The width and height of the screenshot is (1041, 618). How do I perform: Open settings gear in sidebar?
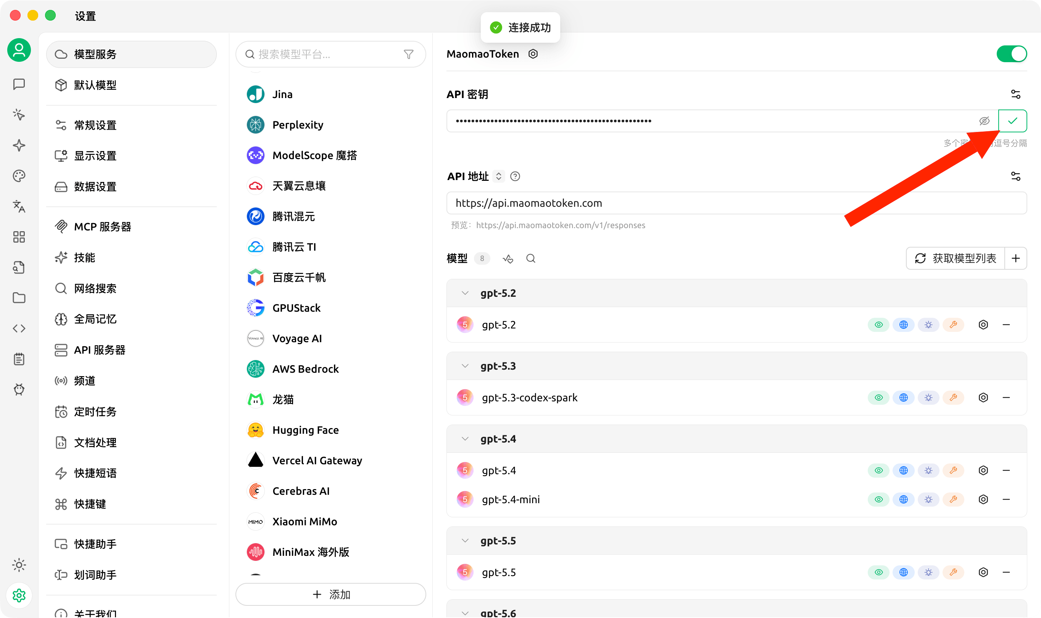pyautogui.click(x=19, y=595)
